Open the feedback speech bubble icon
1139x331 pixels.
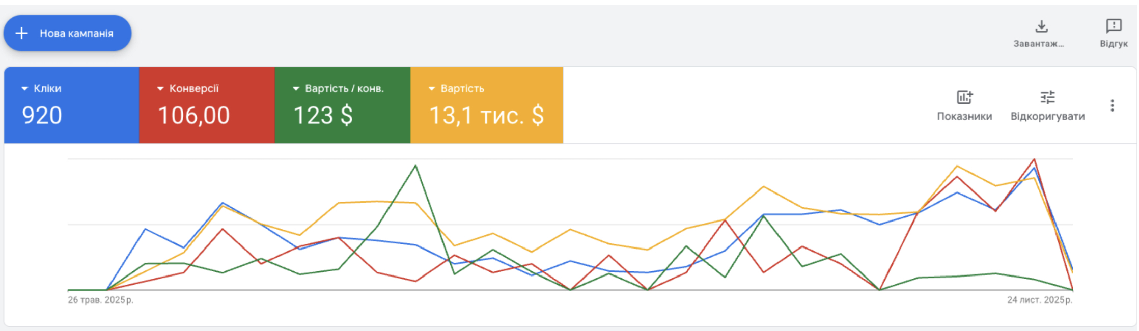coord(1114,26)
